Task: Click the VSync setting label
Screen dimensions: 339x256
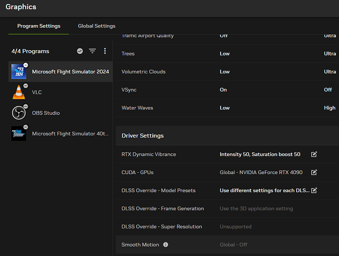Action: 129,90
